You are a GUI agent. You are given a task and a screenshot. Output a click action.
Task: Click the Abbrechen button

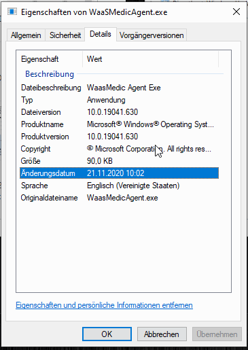[x=162, y=334]
